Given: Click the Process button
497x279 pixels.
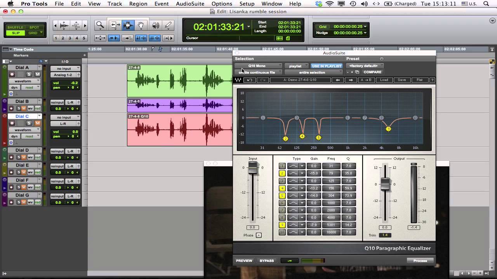Looking at the screenshot, I should click(x=420, y=261).
